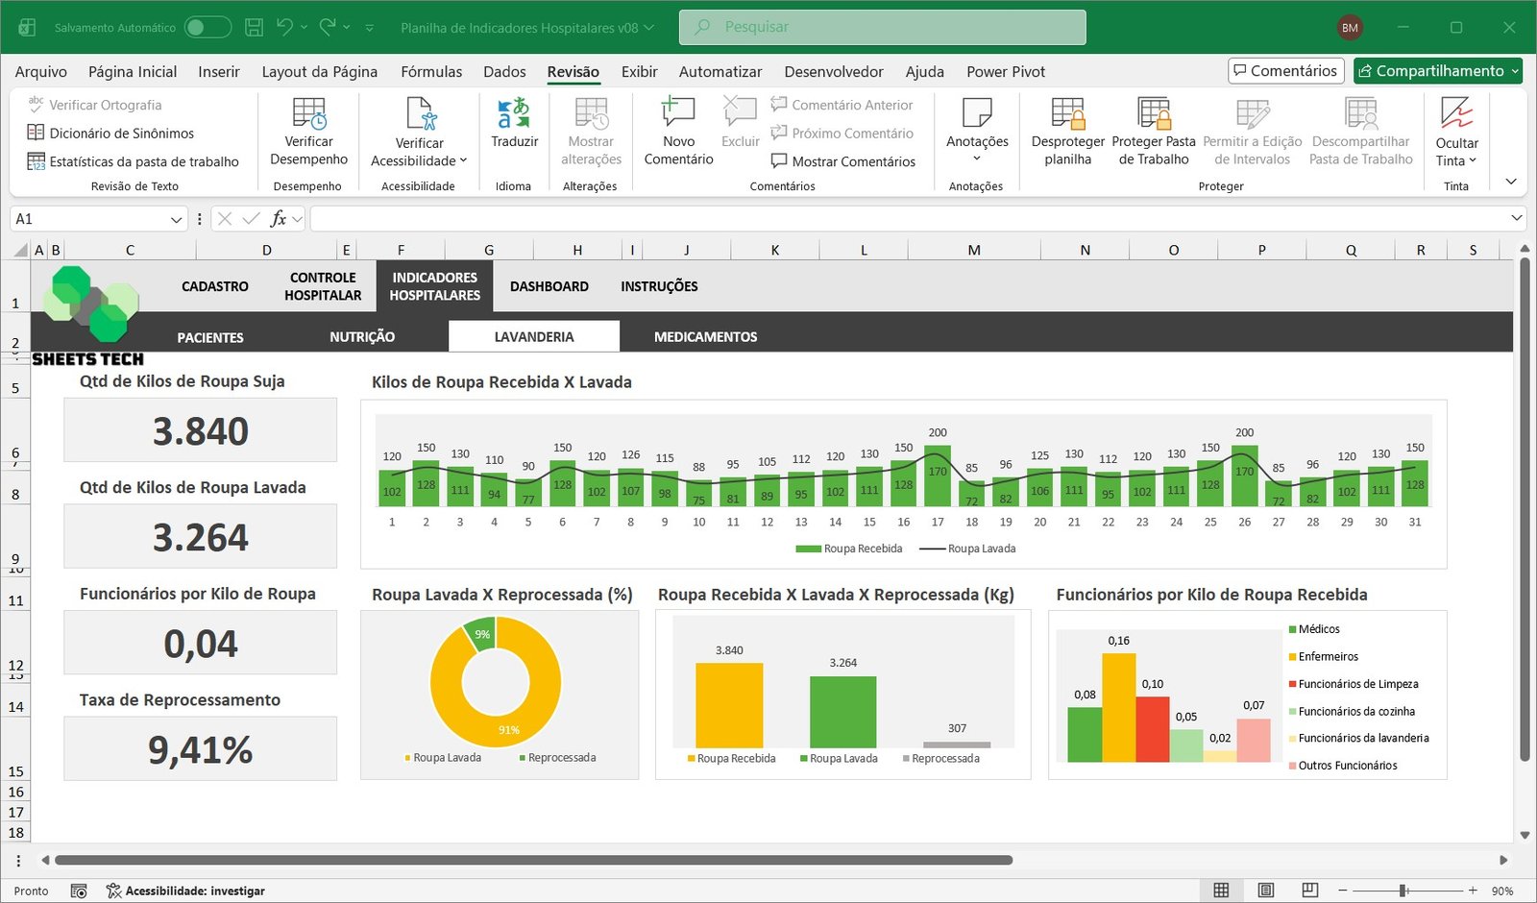Adjust the zoom slider handle
This screenshot has height=903, width=1537.
coord(1403,891)
